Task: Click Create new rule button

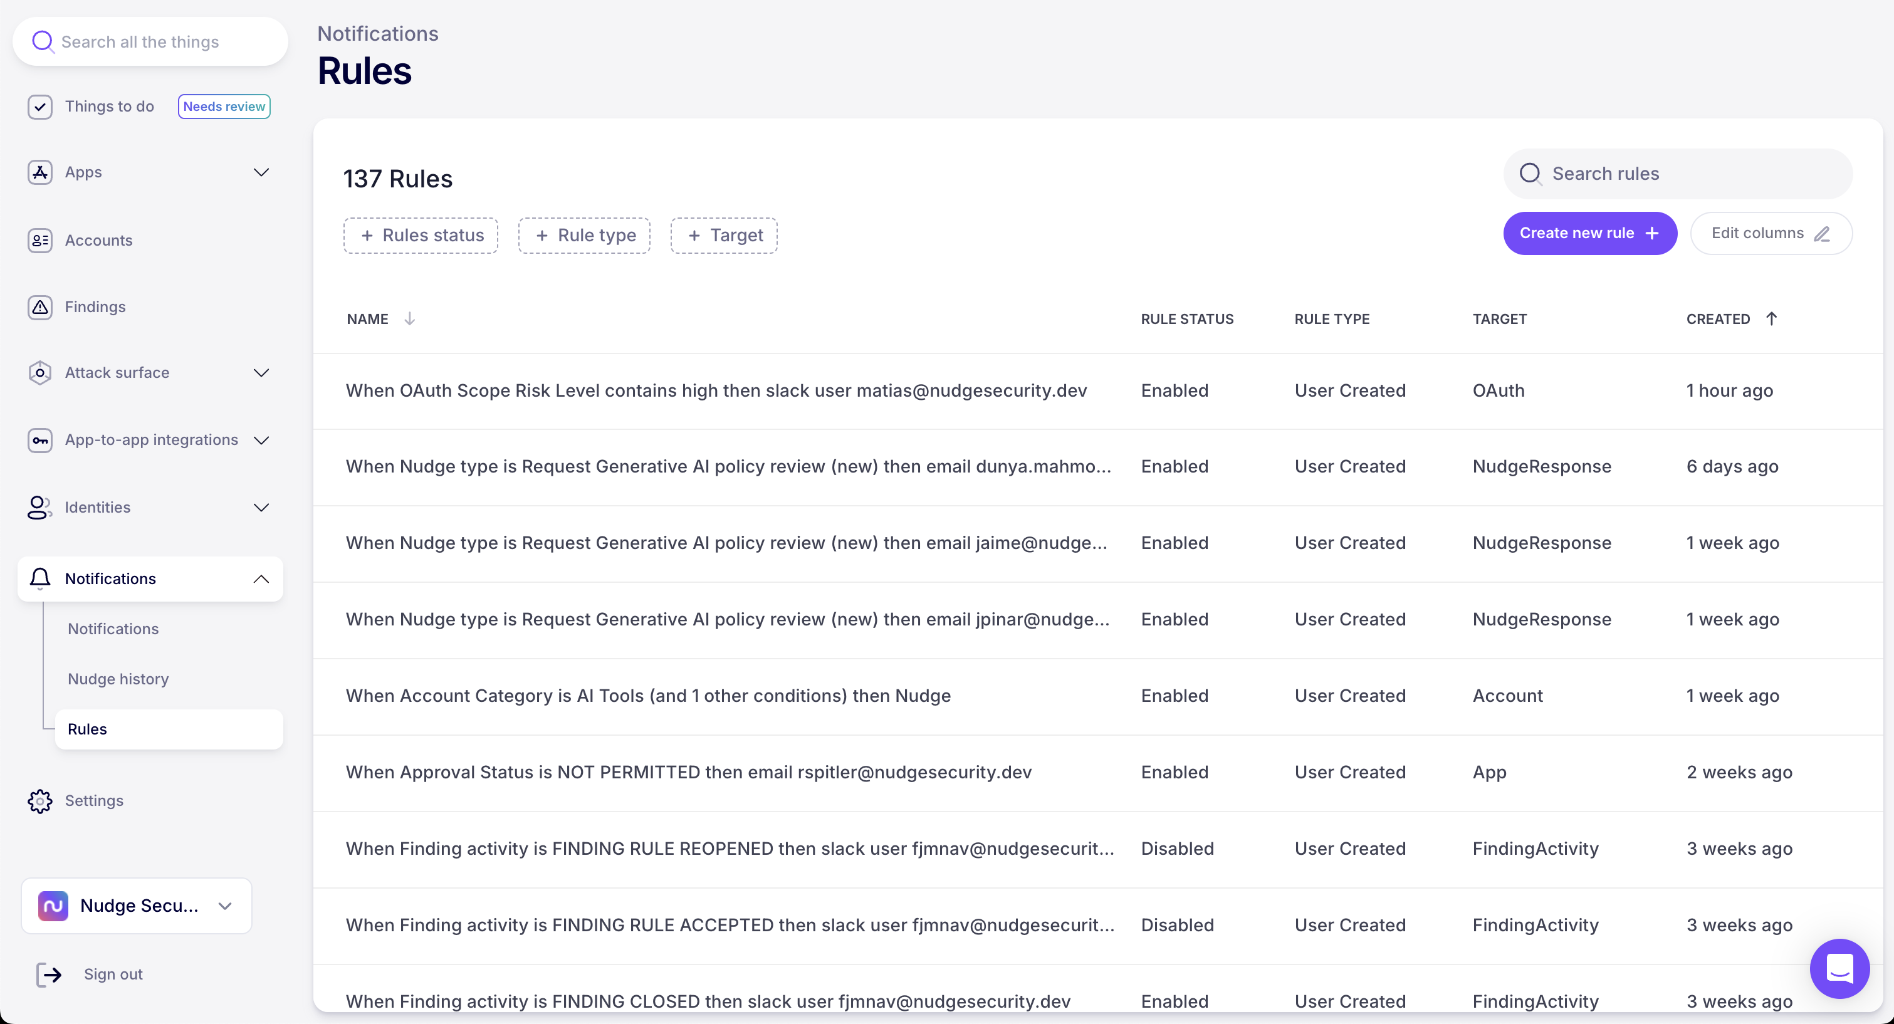Action: pos(1589,233)
